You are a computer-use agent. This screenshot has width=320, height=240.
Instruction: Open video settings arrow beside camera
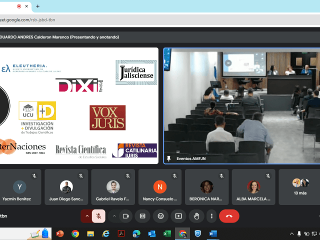pyautogui.click(x=114, y=216)
